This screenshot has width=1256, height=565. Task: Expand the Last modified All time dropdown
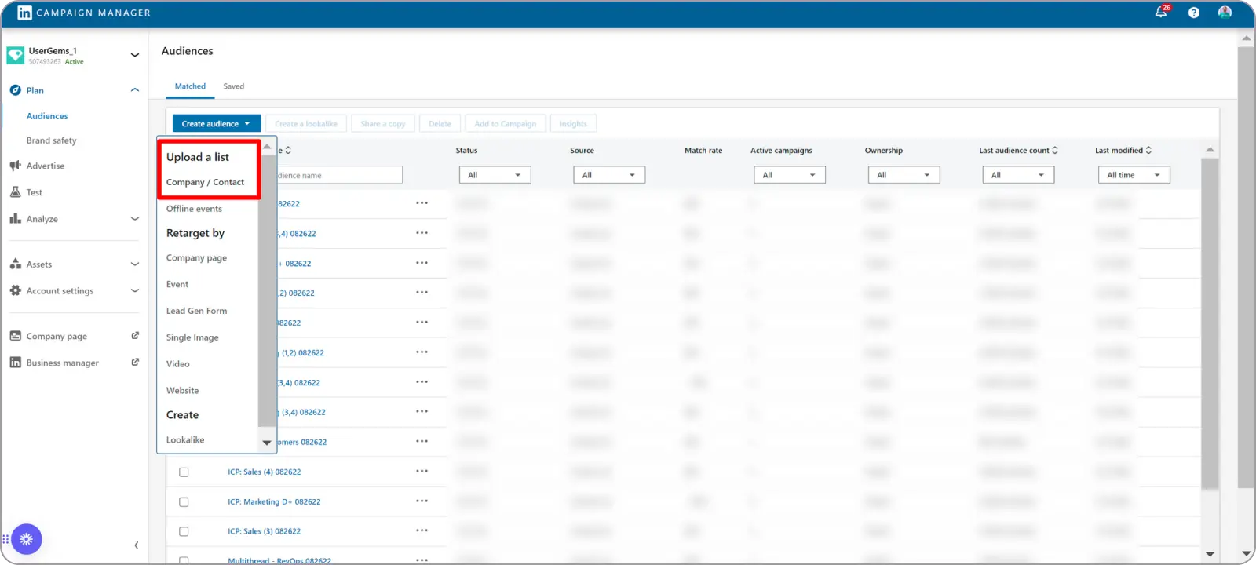(x=1134, y=175)
